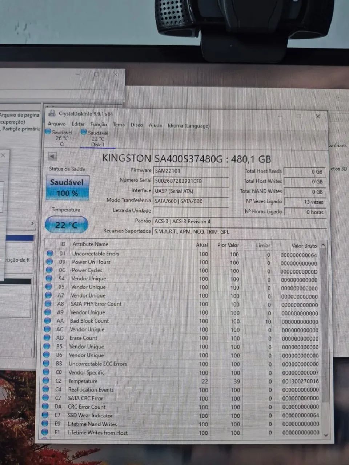This screenshot has width=349, height=465.
Task: Click the ID column header
Action: (x=63, y=244)
